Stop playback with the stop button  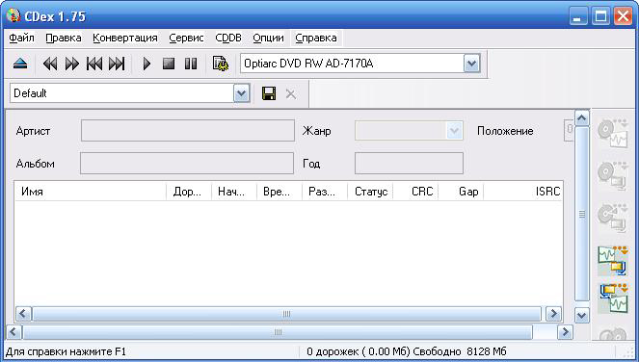169,64
